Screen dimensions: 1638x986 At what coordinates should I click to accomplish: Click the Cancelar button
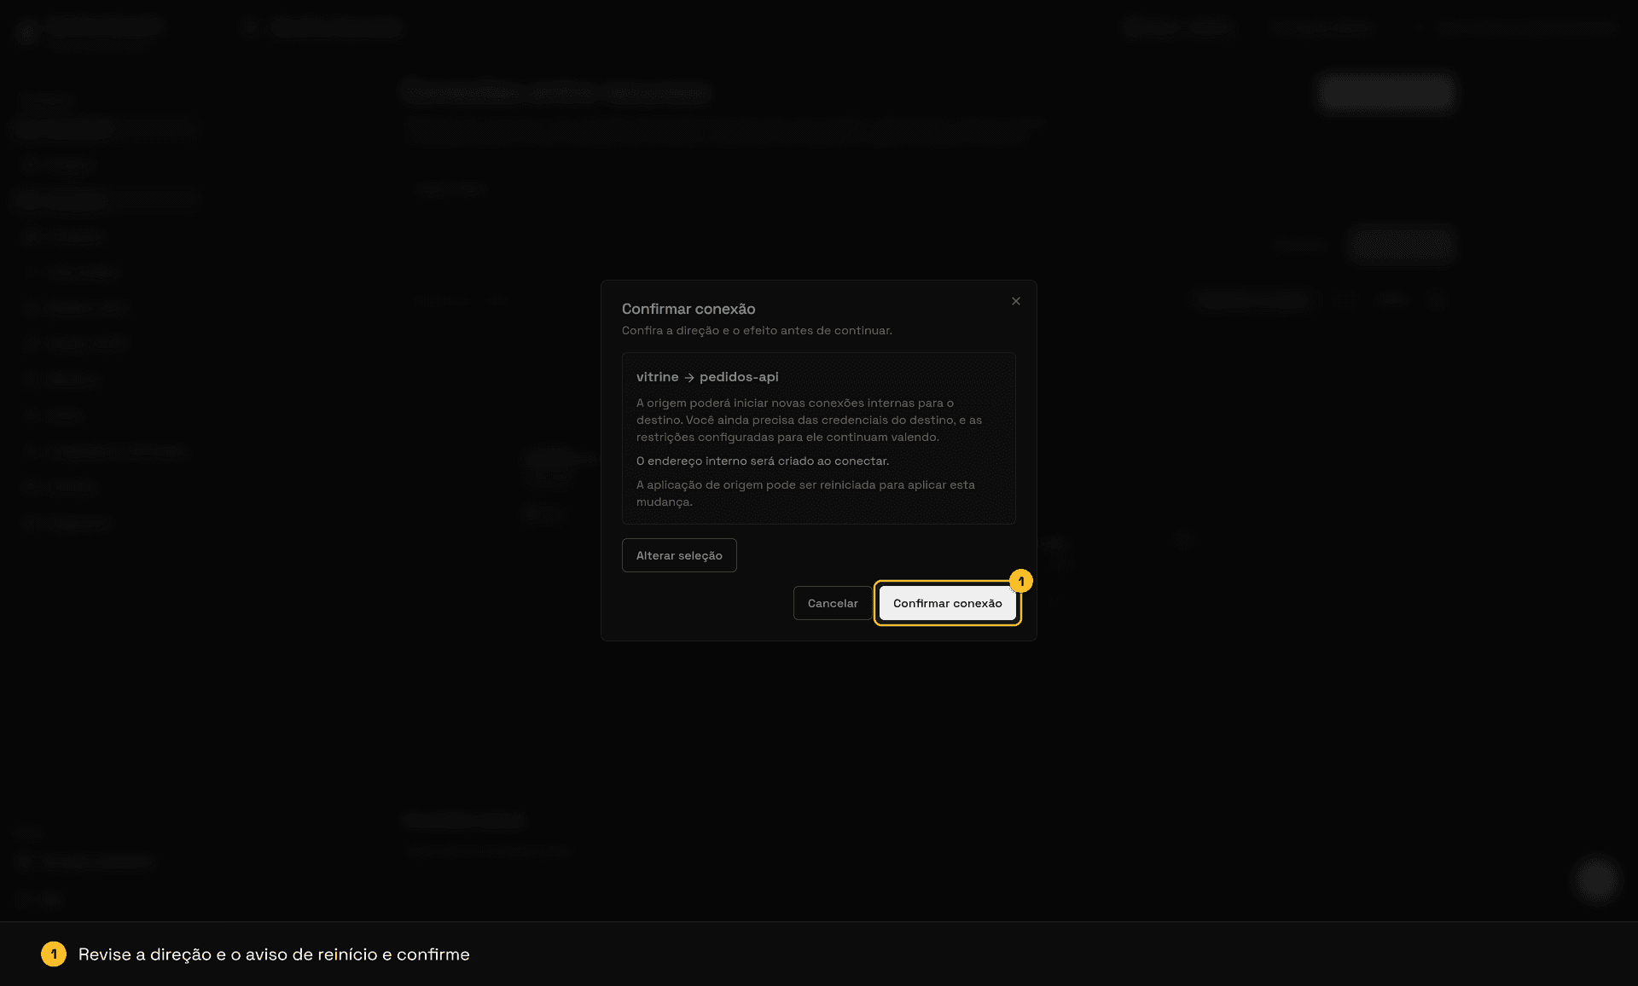833,603
